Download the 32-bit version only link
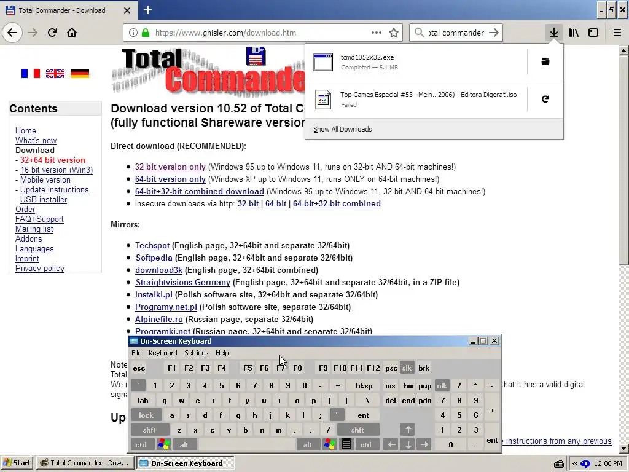629x472 pixels. (170, 167)
